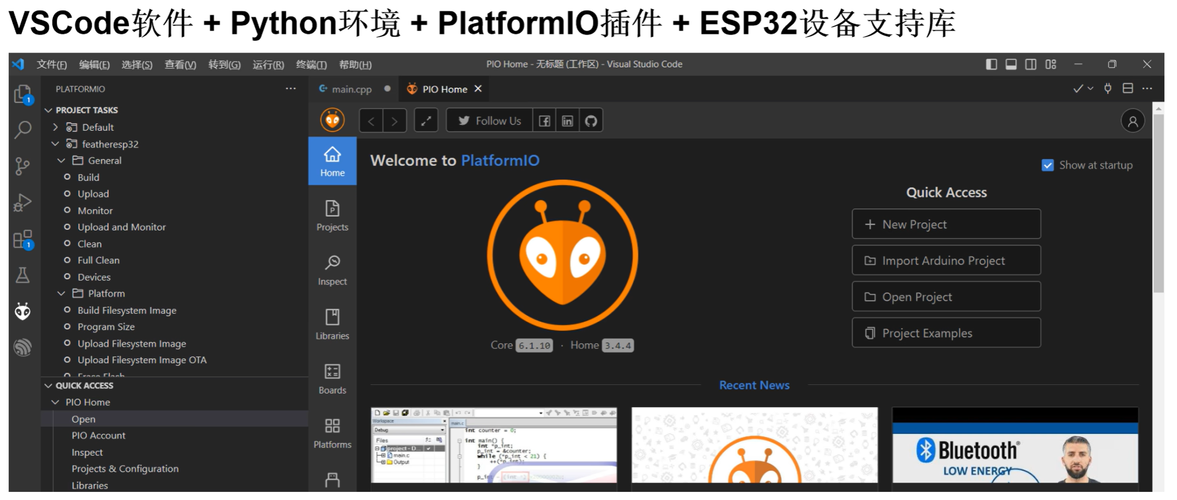1177x500 pixels.
Task: Collapse the QUICK ACCESS section
Action: click(49, 385)
